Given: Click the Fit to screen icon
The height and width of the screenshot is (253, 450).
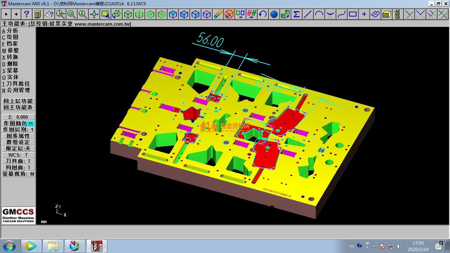Looking at the screenshot, I should (94, 14).
